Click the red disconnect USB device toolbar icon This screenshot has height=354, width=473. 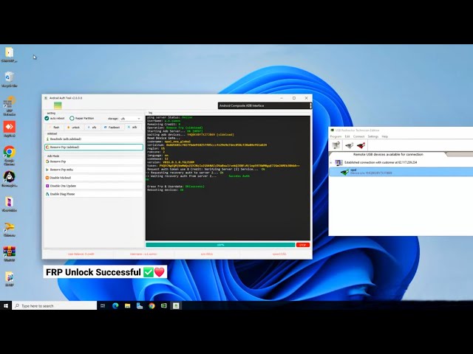pos(361,145)
